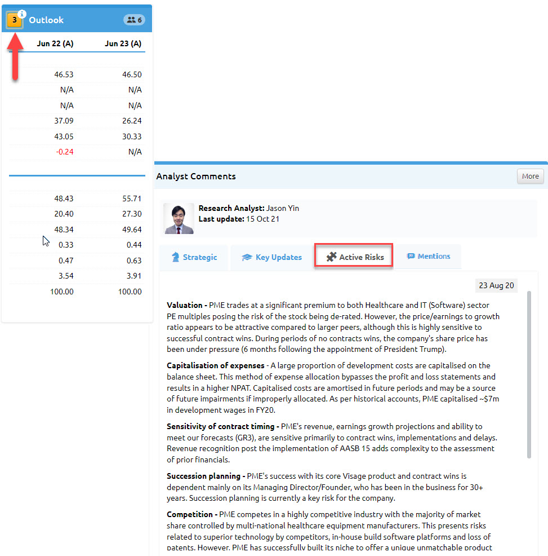Screen dimensions: 548x556
Task: Switch to the Strategic tab
Action: (194, 257)
